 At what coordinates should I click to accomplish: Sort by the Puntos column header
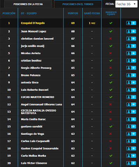coord(73,13)
